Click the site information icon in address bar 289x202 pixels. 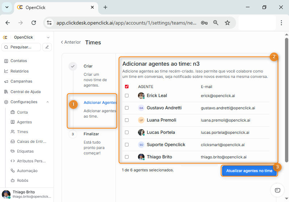[x=49, y=23]
